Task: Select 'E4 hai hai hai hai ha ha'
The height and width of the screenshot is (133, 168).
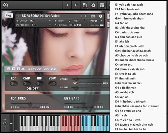Action: pos(131,129)
